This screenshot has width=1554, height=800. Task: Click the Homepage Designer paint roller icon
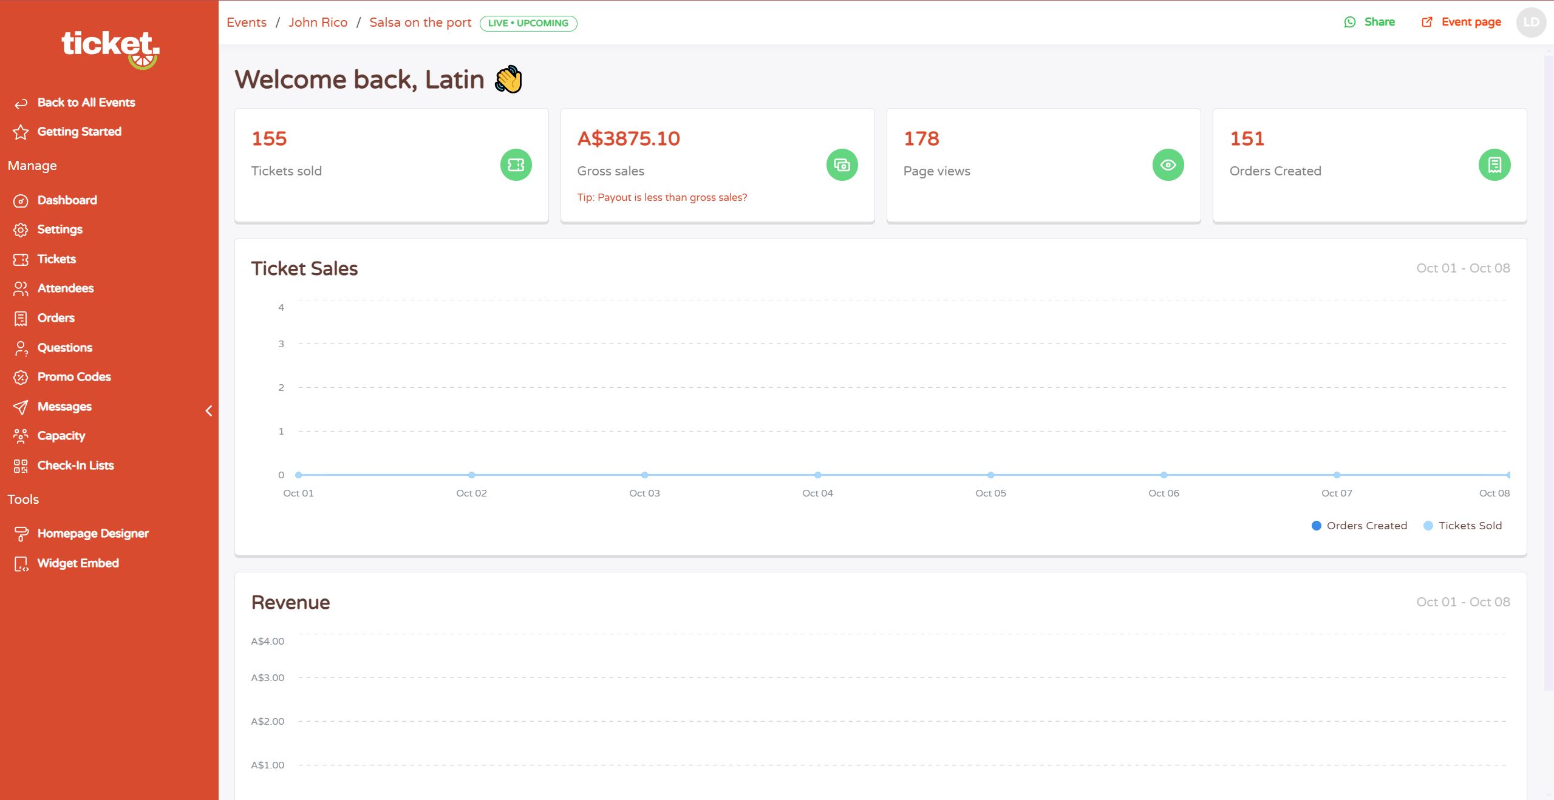click(x=21, y=534)
